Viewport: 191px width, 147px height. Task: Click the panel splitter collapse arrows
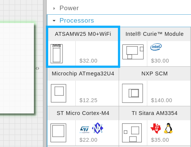click(37, 69)
